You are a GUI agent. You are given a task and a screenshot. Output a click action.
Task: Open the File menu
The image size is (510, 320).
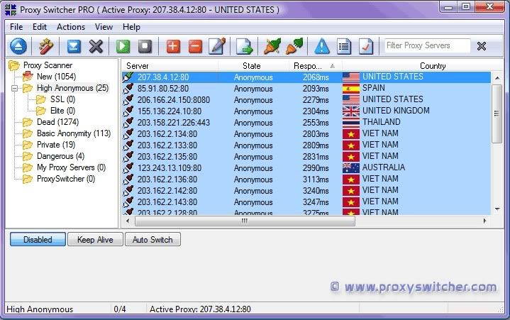[x=16, y=27]
